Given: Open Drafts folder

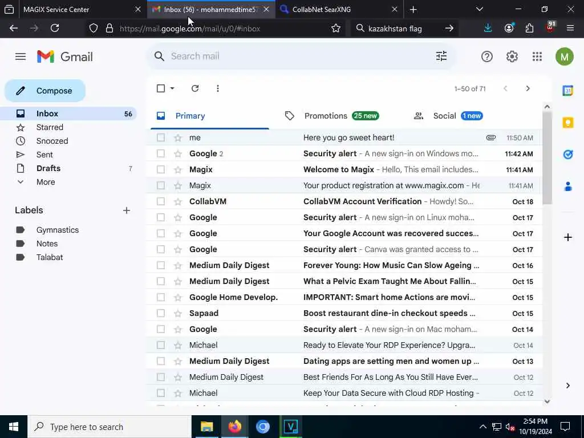Looking at the screenshot, I should 69,168.
